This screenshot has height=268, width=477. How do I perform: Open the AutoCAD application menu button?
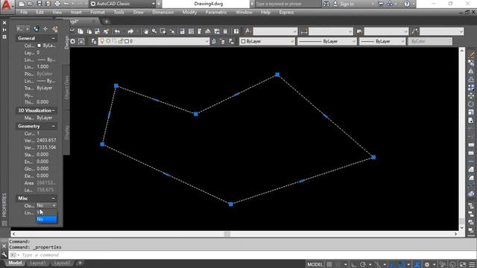pos(7,6)
